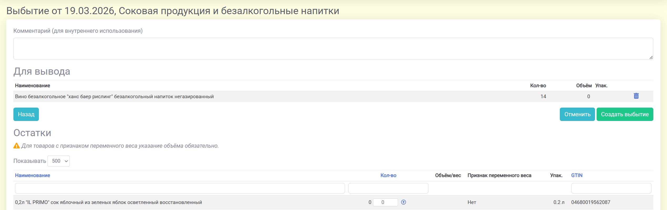Image resolution: width=667 pixels, height=210 pixels.
Task: Select the Riesling non-alcoholic wine row name
Action: point(114,97)
